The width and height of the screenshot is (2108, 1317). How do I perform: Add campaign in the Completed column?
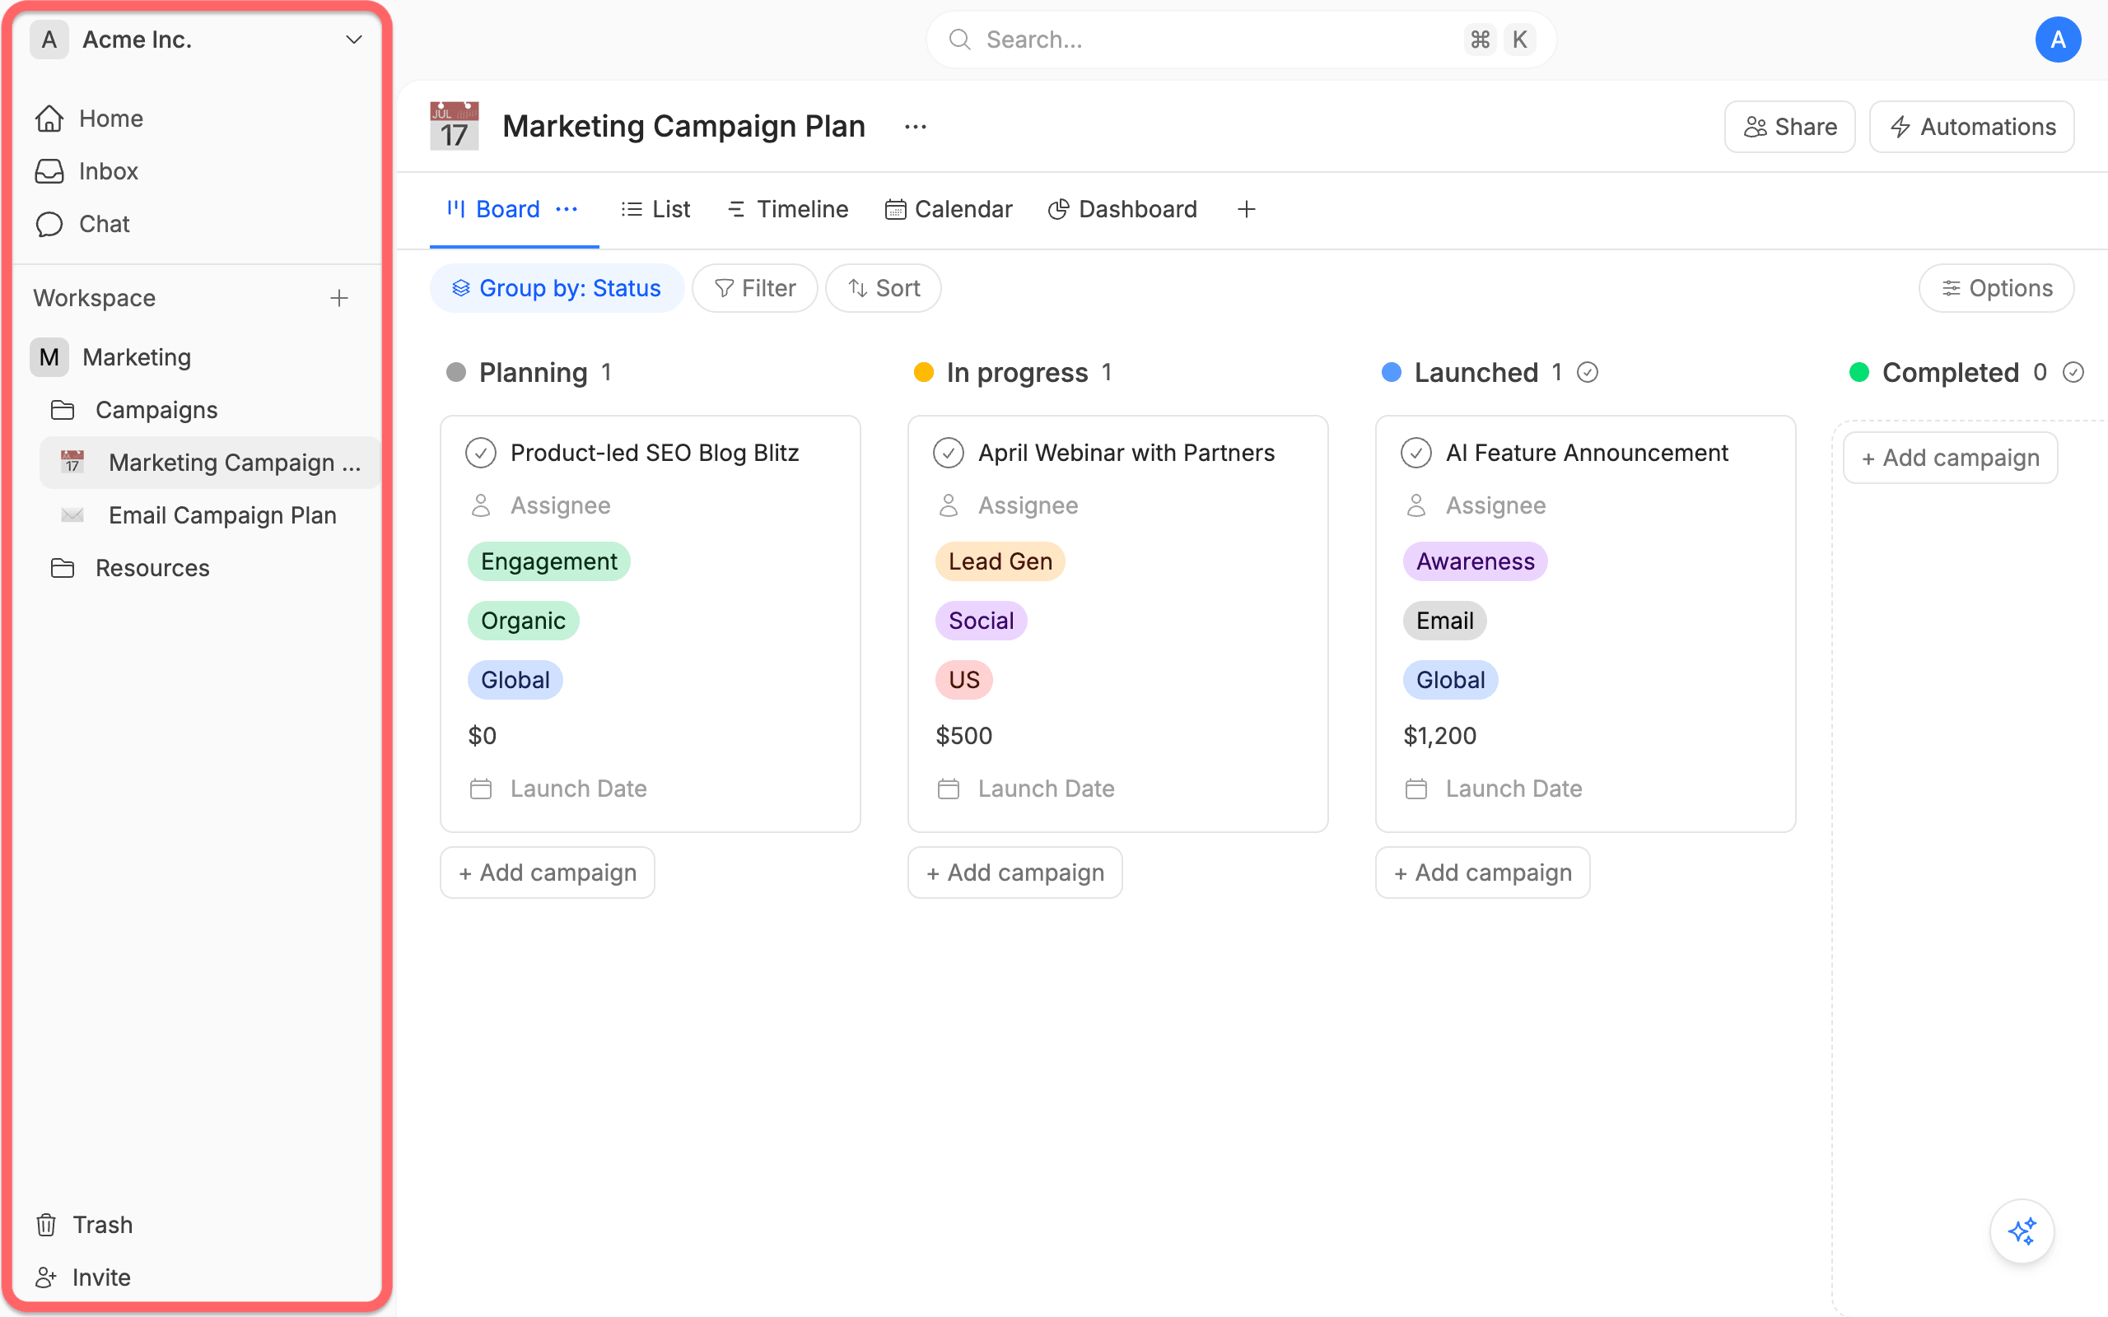coord(1951,458)
